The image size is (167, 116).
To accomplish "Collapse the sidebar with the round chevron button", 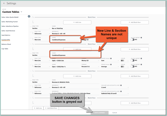I will coord(29,16).
